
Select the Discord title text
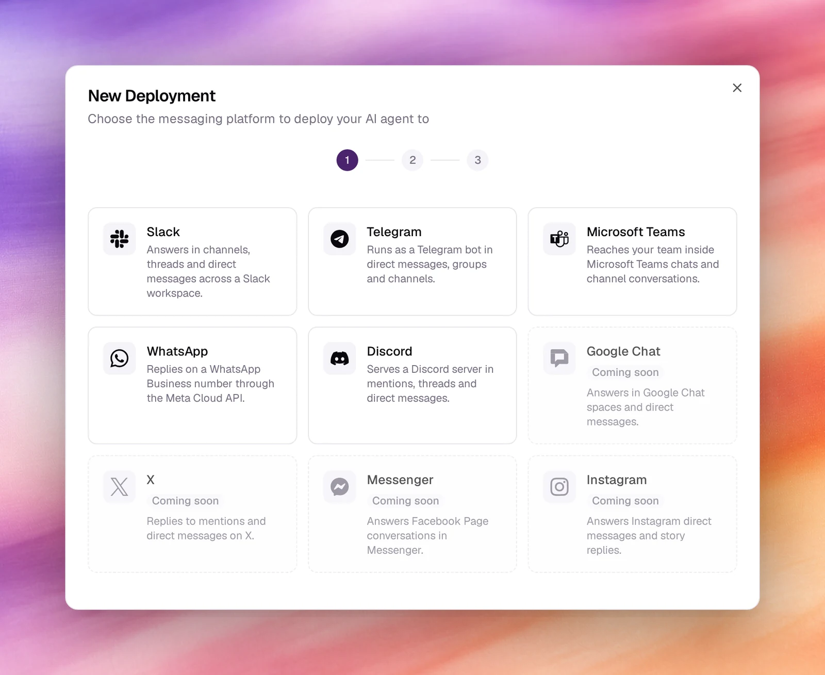[389, 352]
